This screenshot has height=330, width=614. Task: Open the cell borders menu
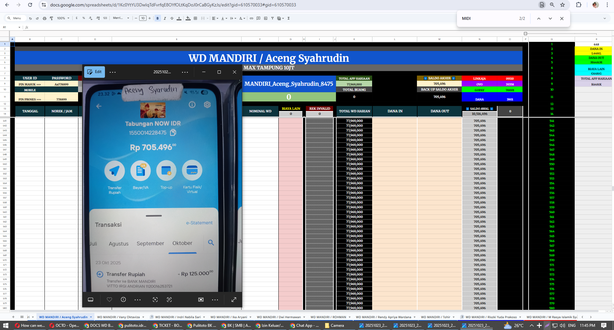click(195, 18)
